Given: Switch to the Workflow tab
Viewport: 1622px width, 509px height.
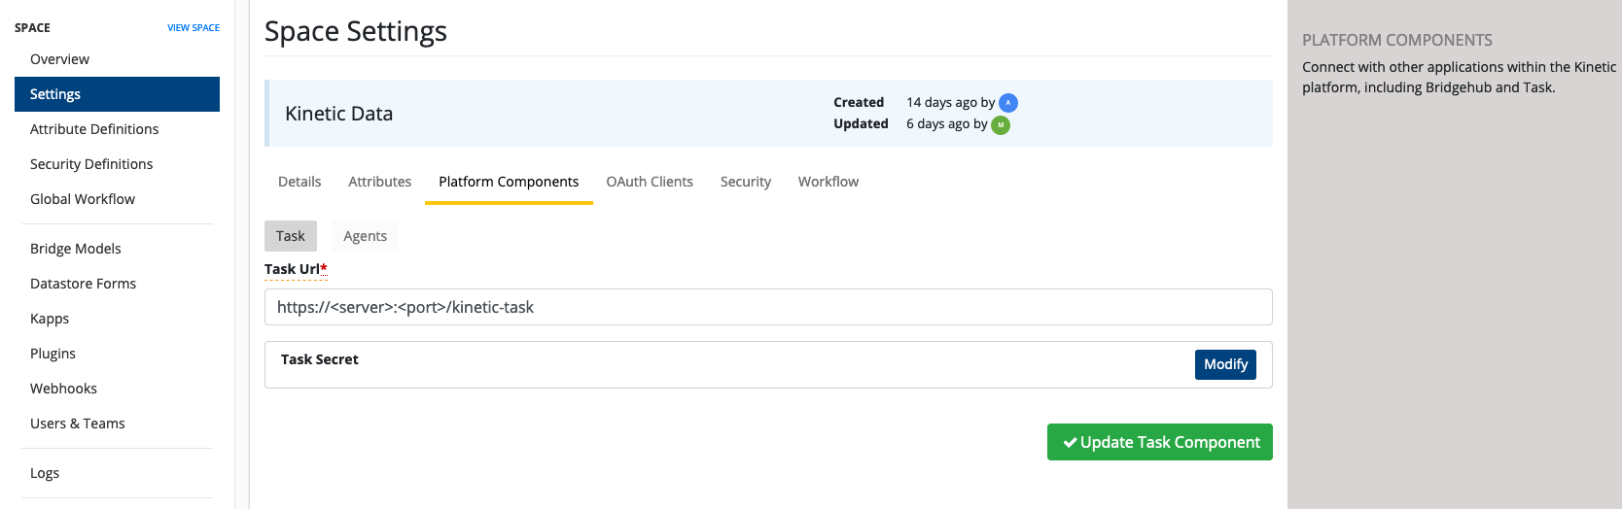Looking at the screenshot, I should point(829,182).
